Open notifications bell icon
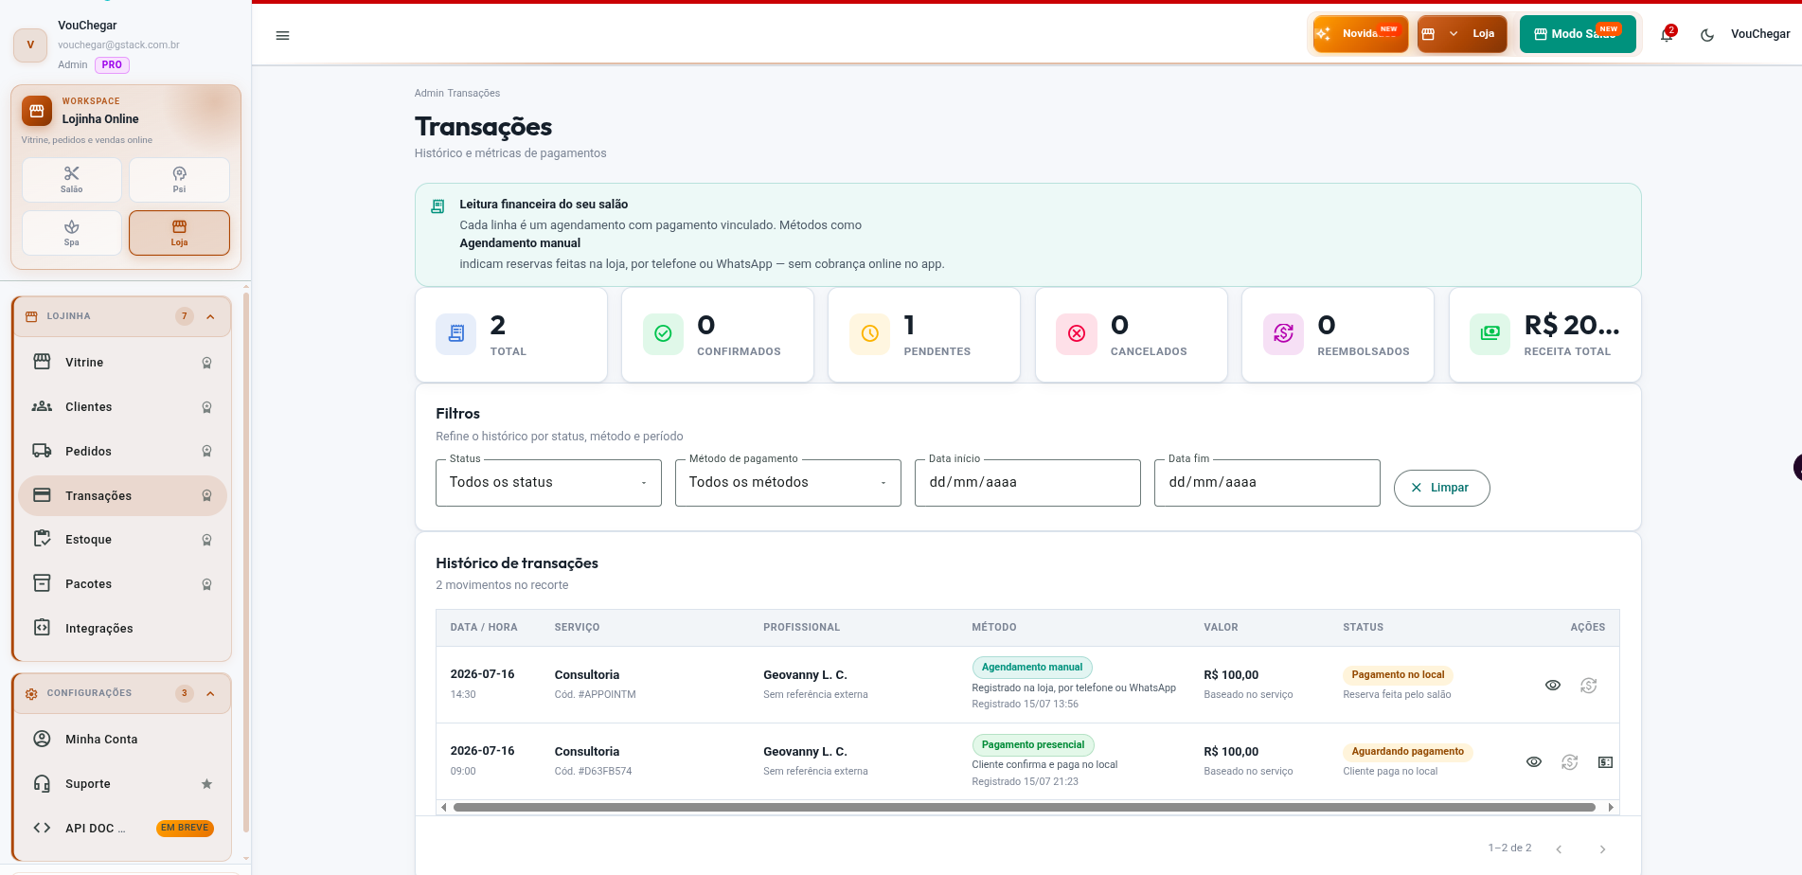Screen dimensions: 1802x875 coord(1667,35)
